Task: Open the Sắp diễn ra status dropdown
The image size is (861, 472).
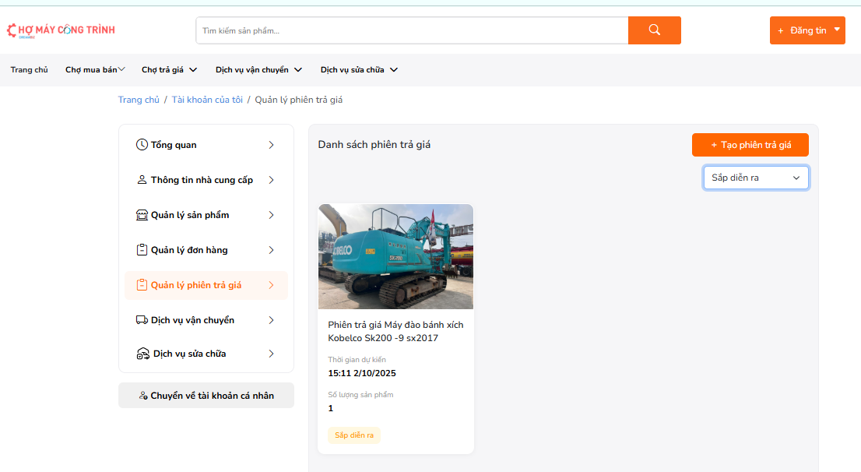Action: tap(755, 178)
